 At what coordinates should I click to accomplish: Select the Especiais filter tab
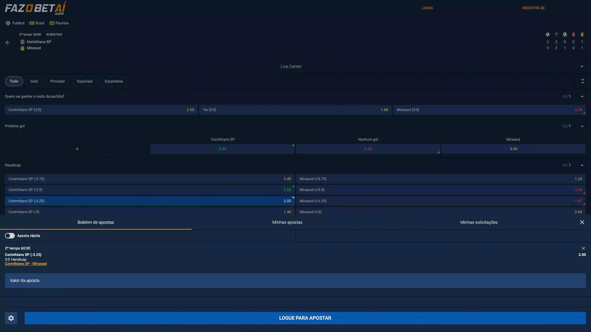point(85,81)
